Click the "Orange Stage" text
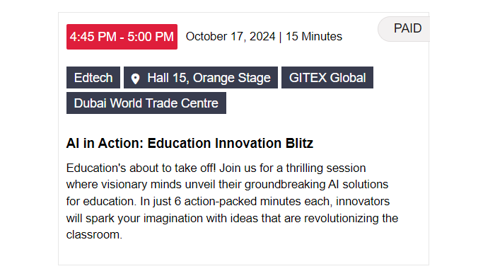The height and width of the screenshot is (276, 495). pyautogui.click(x=232, y=78)
